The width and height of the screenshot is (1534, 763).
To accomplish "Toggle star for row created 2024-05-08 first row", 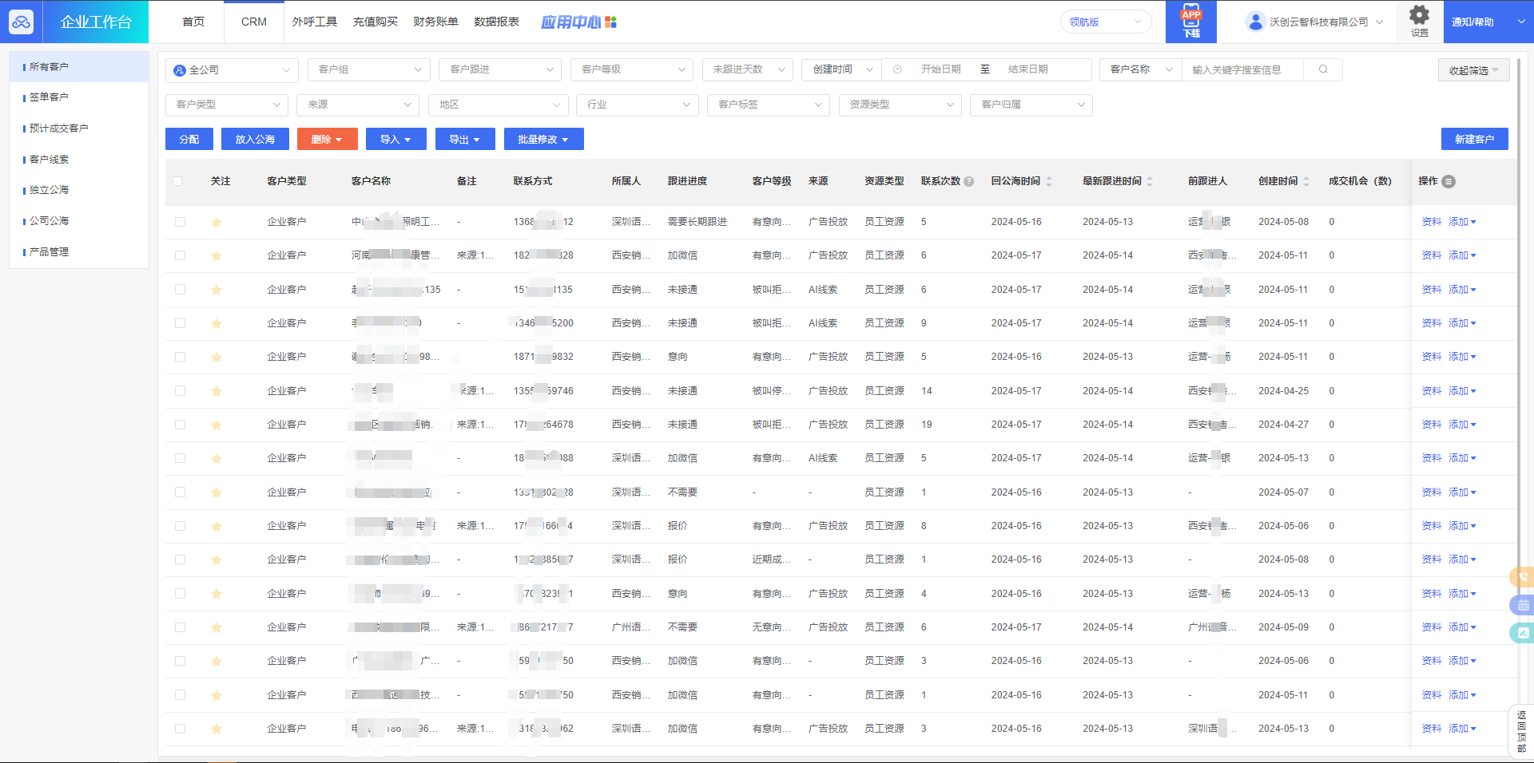I will pyautogui.click(x=217, y=222).
